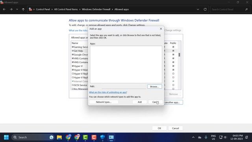Uncheck Google Chrome name checkbox

tap(72, 54)
